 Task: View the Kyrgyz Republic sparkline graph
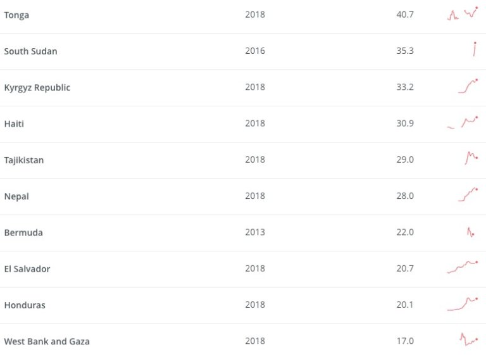468,86
